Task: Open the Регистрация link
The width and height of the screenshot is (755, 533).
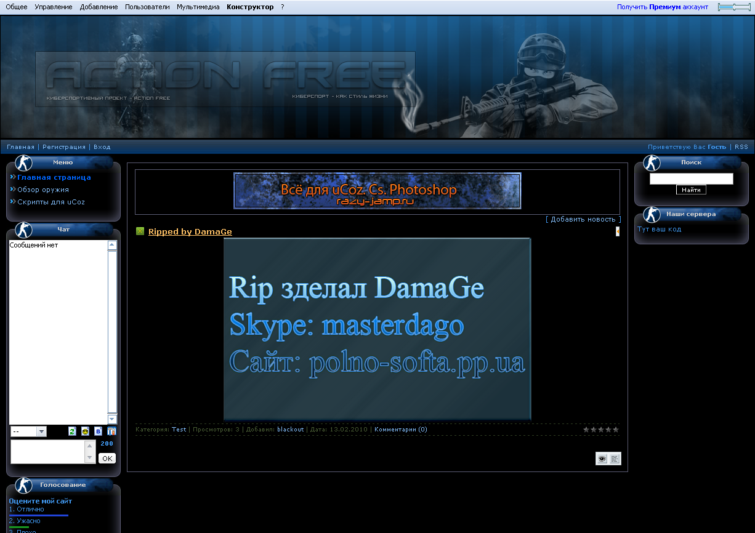Action: point(64,147)
